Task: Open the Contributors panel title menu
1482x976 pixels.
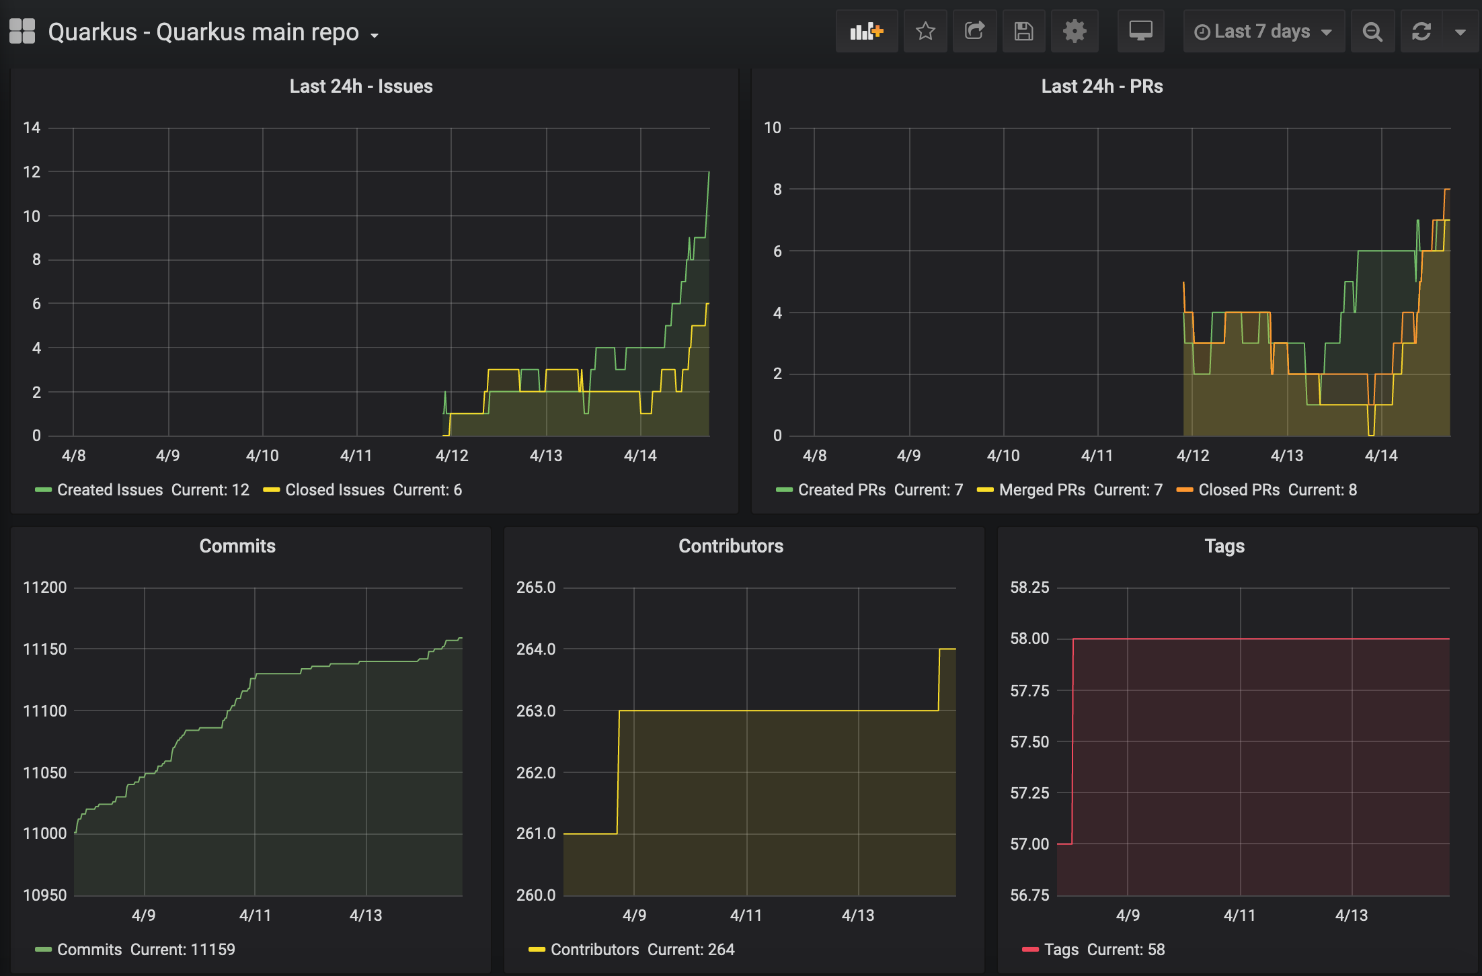Action: coord(731,546)
